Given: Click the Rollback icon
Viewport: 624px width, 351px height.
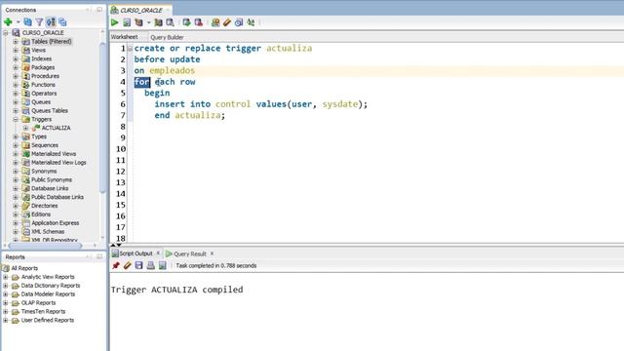Looking at the screenshot, I should click(x=198, y=22).
